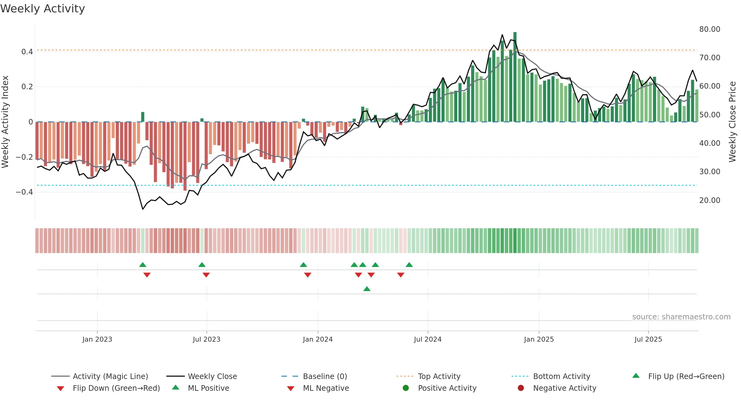Select the Flip Down (Green→Red) legend triangle
741x417 pixels.
pos(61,389)
